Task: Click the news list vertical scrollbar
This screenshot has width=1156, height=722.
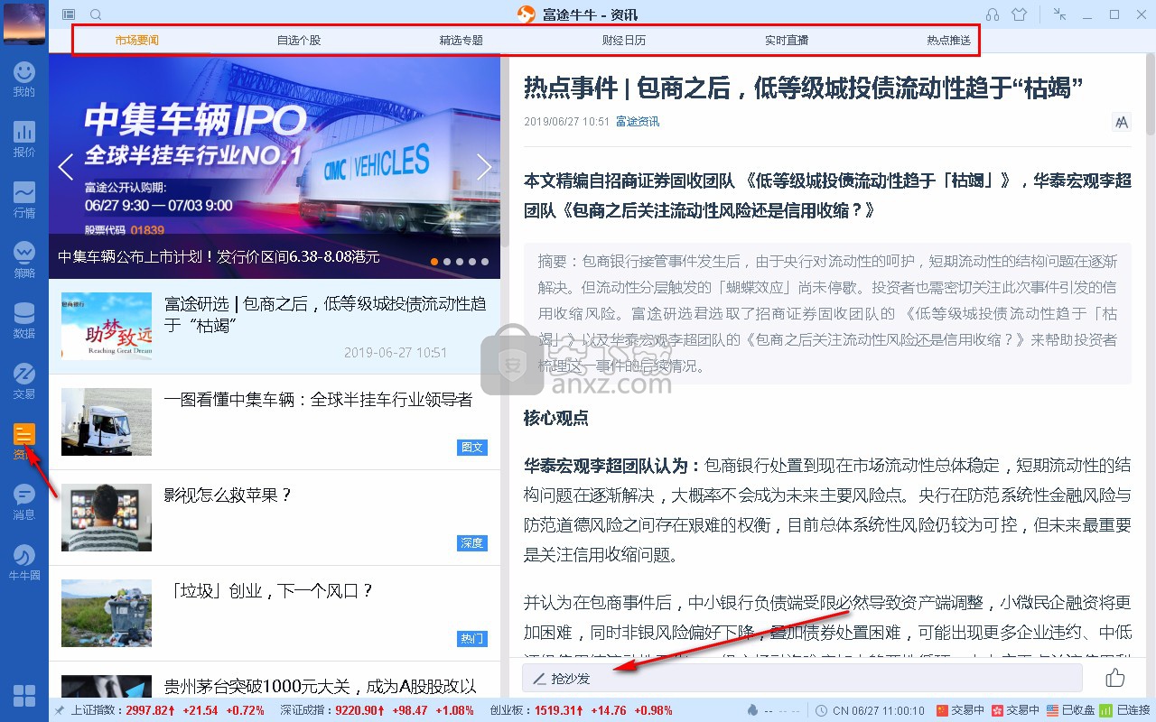Action: pyautogui.click(x=505, y=149)
